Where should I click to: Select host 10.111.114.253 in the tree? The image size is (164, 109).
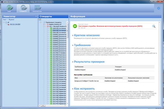15,24
